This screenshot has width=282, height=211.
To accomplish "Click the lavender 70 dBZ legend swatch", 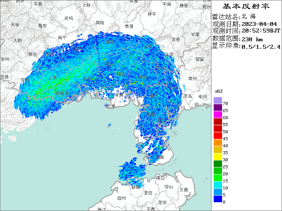I will (218, 101).
